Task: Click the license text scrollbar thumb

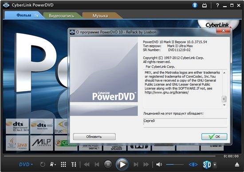Action: (224, 99)
